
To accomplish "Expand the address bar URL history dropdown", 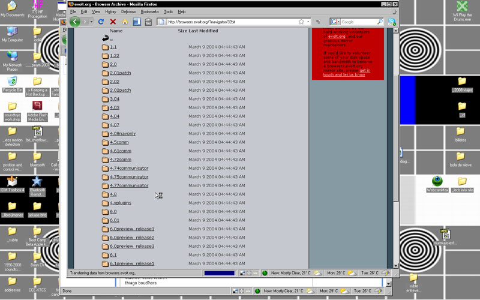I will coord(308,22).
